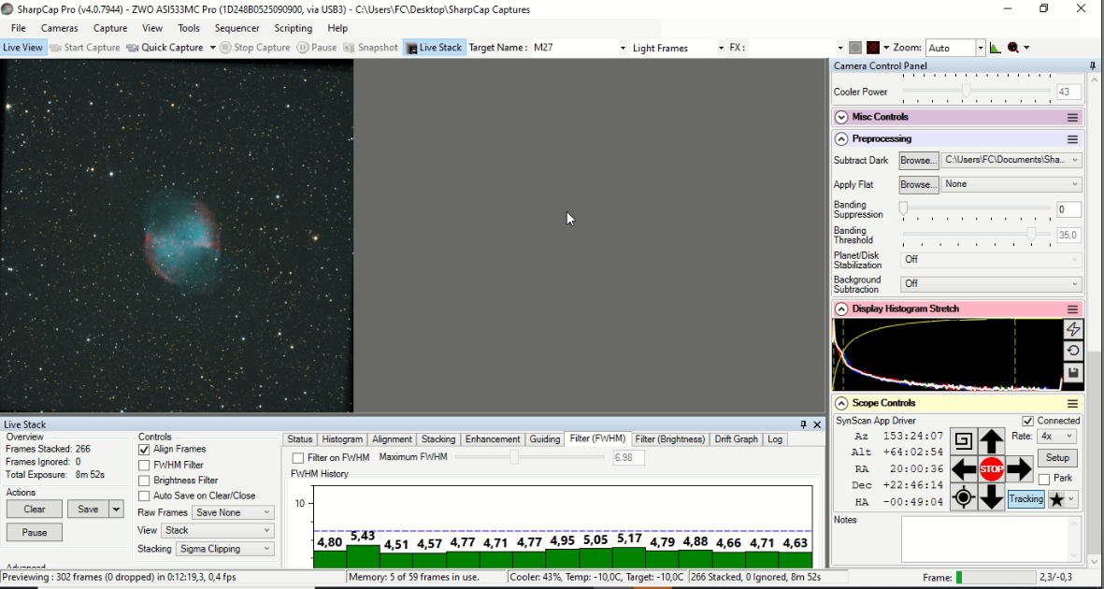Move the mount up with the up arrow
Screen dimensions: 1104x589
(991, 441)
